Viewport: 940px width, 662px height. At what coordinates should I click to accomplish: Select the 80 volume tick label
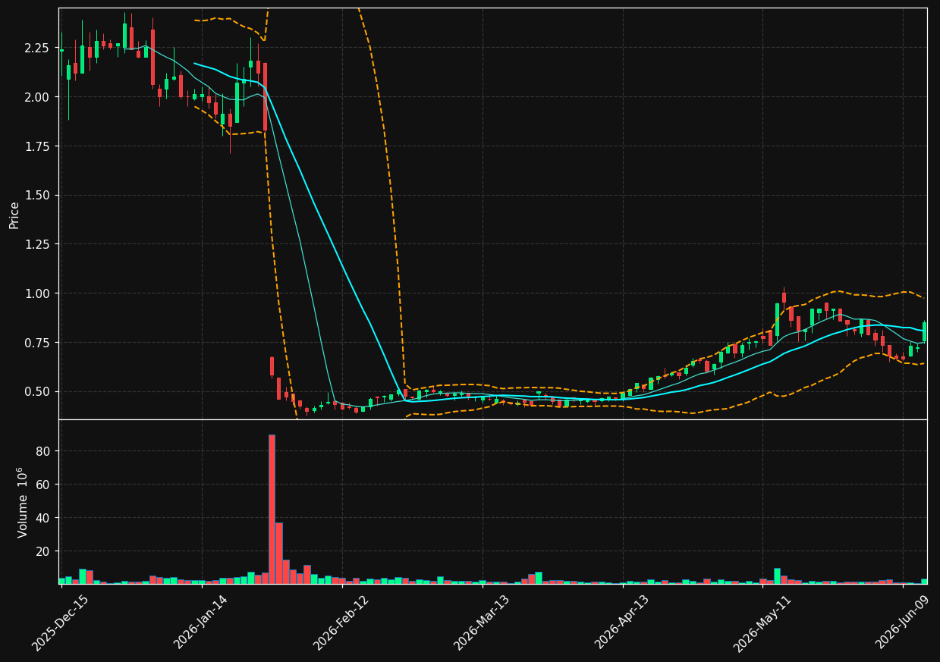(x=44, y=451)
